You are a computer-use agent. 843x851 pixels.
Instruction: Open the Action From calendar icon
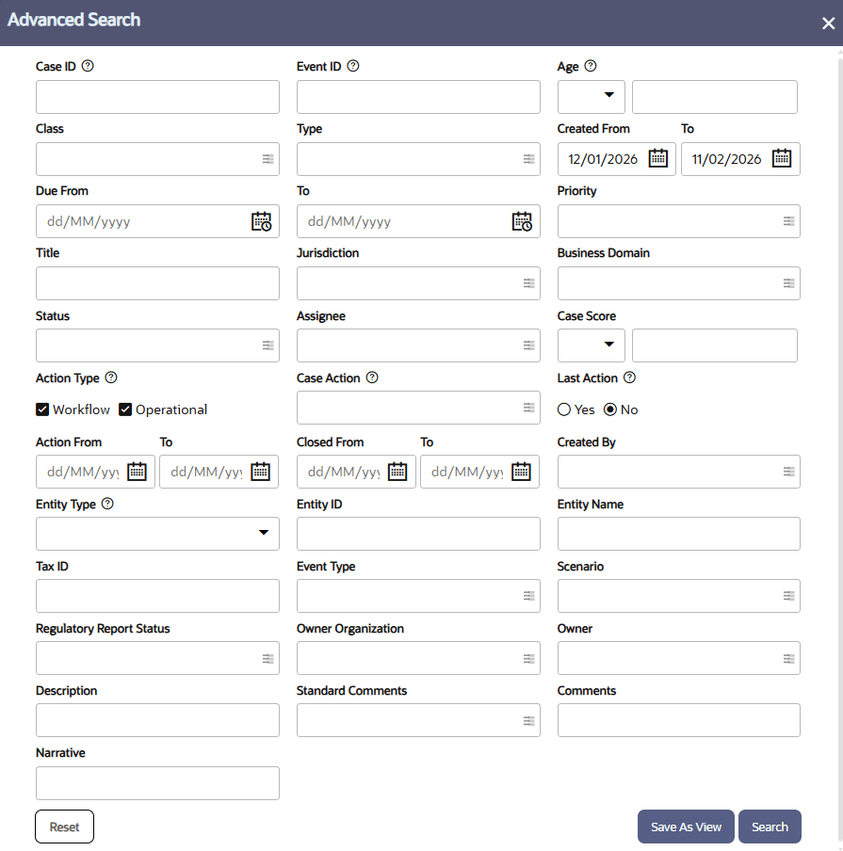pos(138,472)
